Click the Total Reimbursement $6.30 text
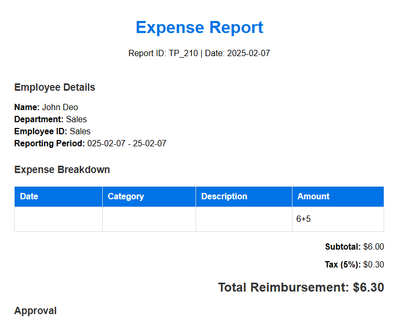This screenshot has width=401, height=322. coord(301,287)
